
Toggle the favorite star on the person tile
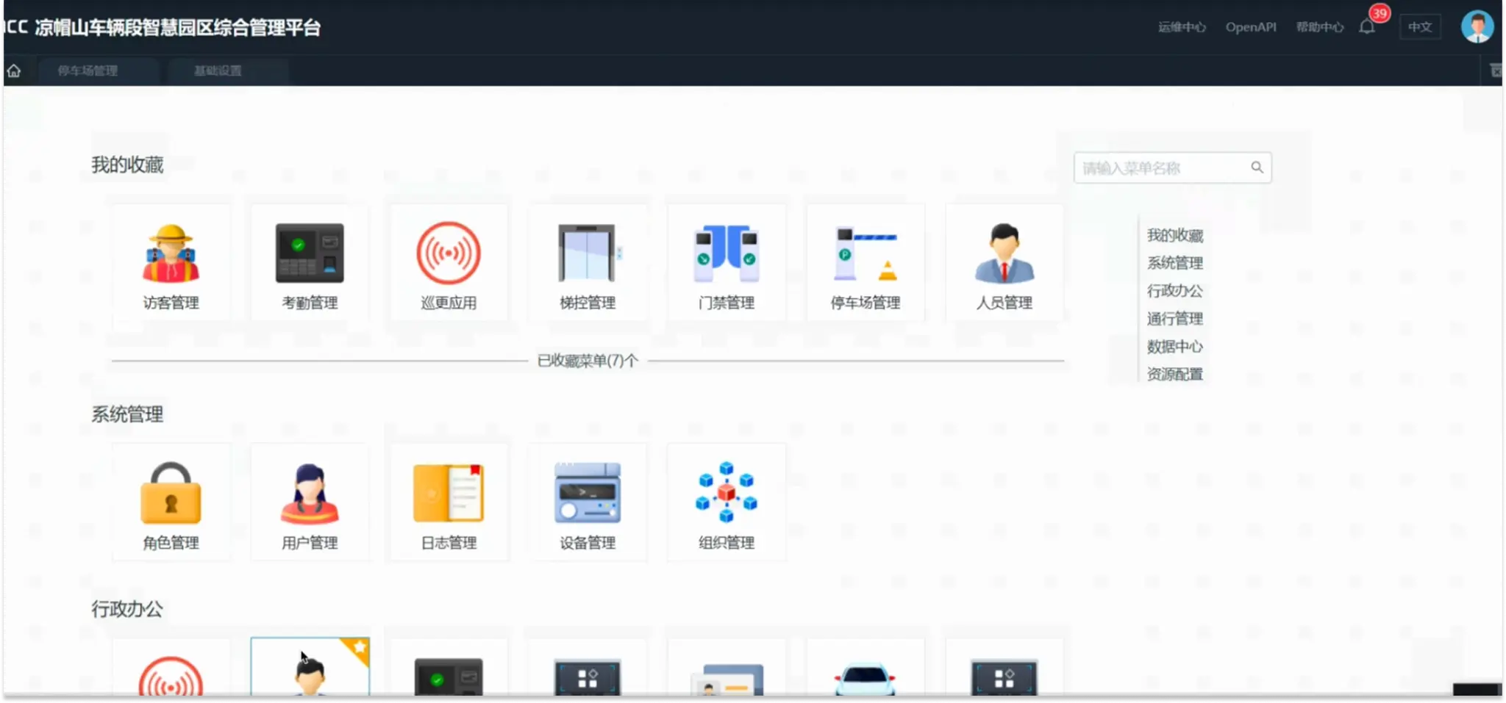[359, 647]
